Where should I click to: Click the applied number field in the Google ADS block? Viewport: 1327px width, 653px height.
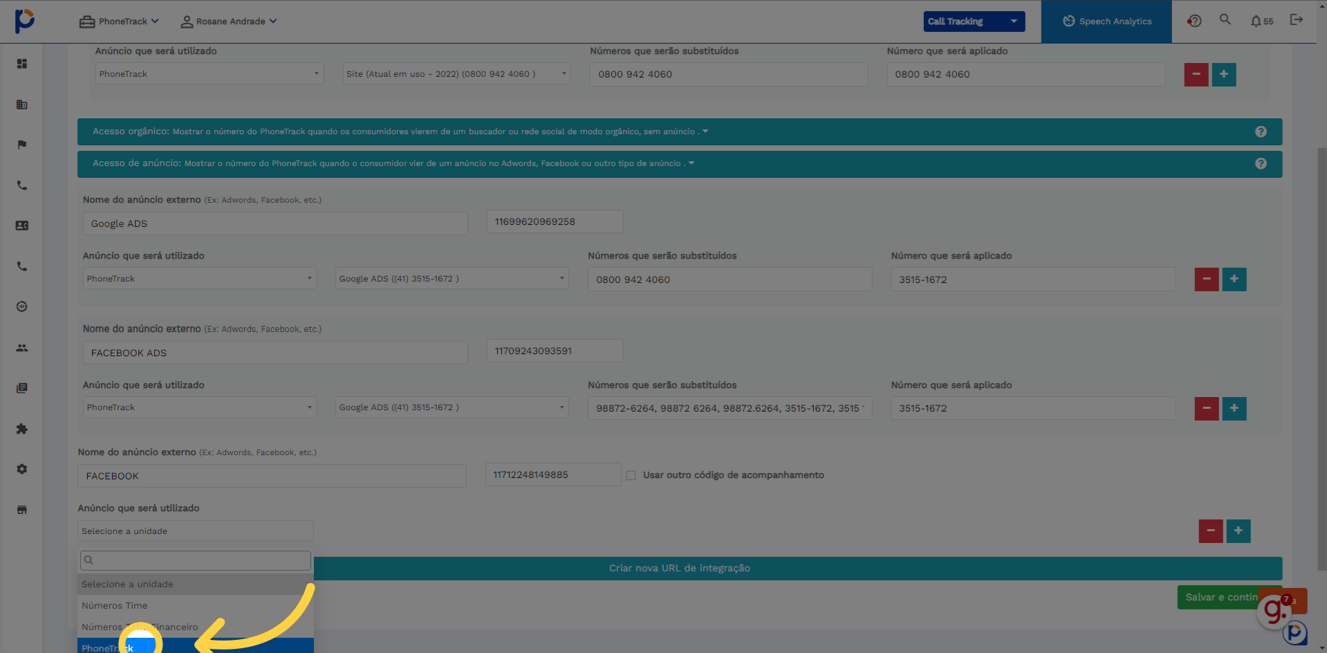[1034, 279]
